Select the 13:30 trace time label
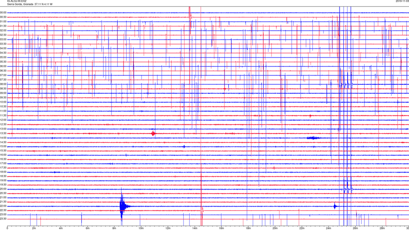Screen dimensions: 409x230 click(3, 133)
